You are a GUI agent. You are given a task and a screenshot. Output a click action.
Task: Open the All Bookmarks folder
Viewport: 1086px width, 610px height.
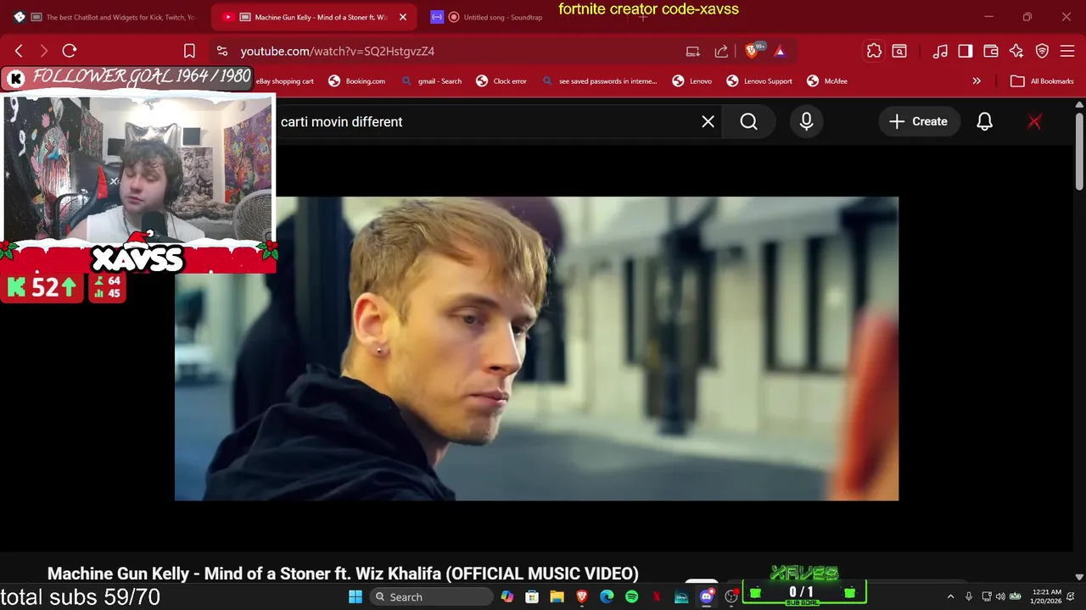click(1042, 81)
